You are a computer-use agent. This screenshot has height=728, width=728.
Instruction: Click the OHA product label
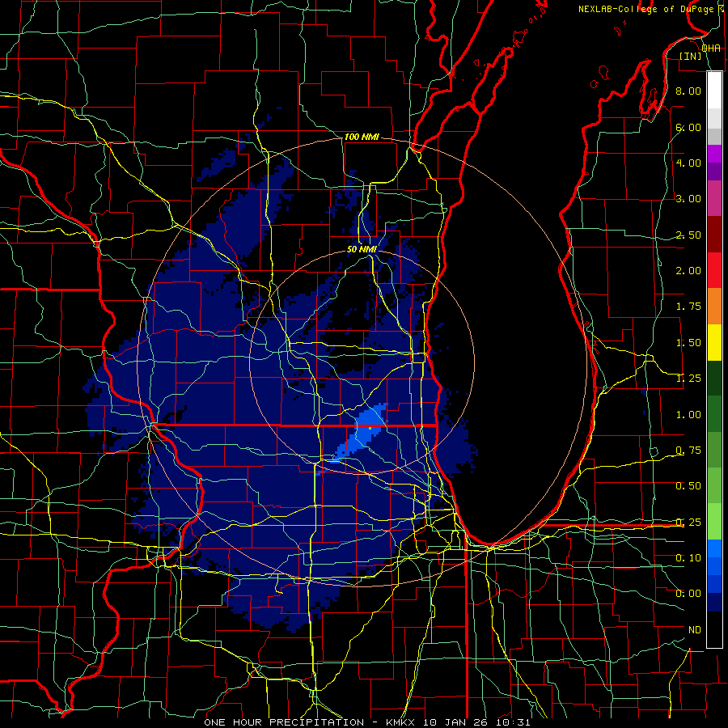[x=711, y=49]
